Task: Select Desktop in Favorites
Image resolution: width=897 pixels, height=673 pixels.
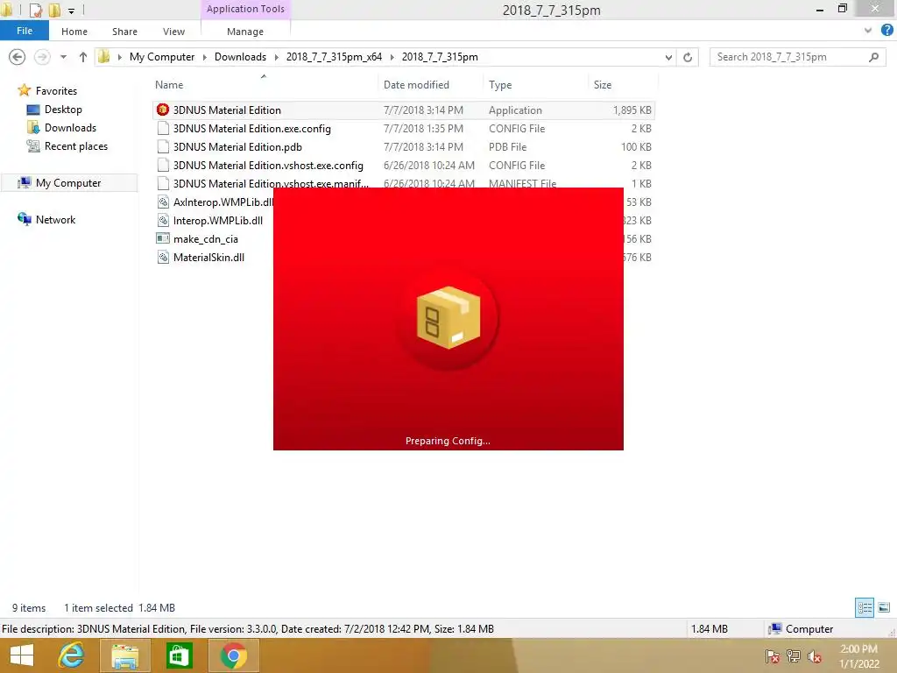Action: pyautogui.click(x=63, y=110)
